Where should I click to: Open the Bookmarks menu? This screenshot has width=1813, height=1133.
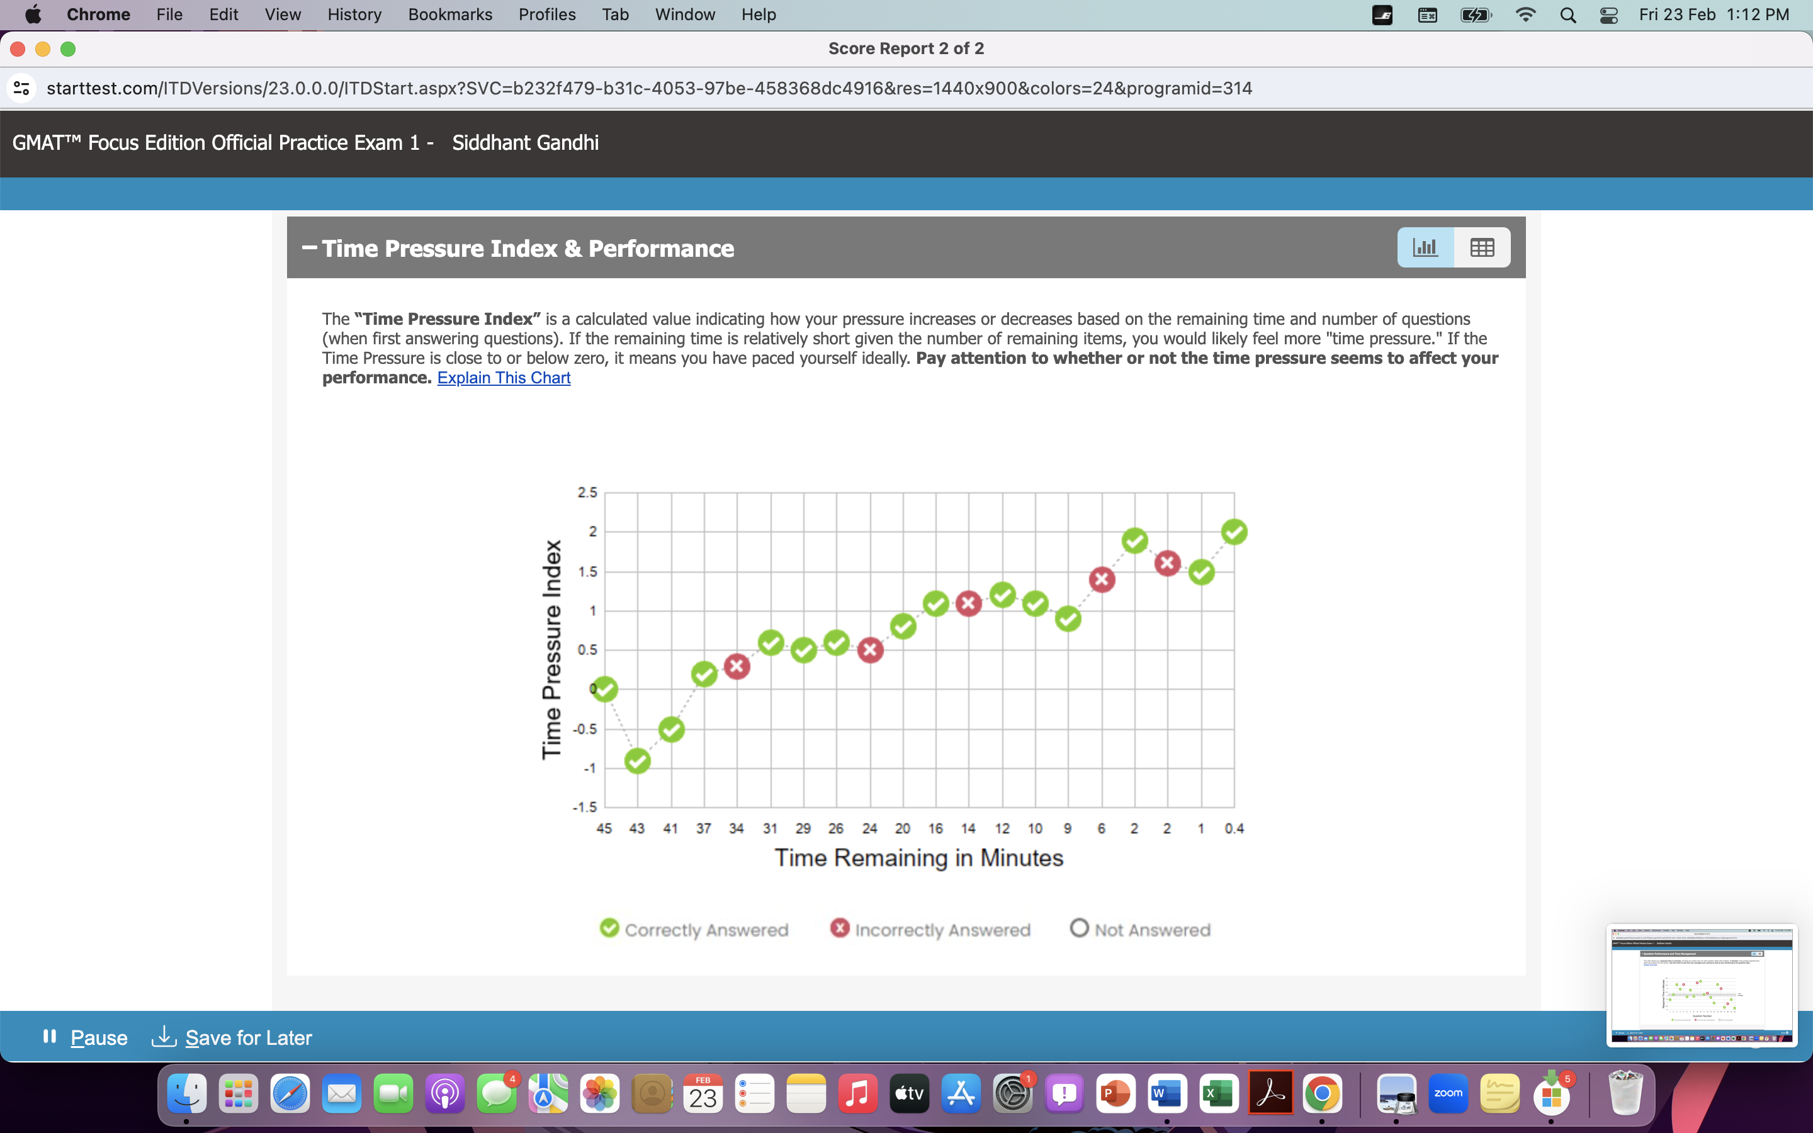pyautogui.click(x=449, y=14)
